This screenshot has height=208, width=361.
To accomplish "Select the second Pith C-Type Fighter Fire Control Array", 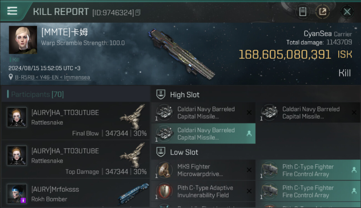I will 308,191.
